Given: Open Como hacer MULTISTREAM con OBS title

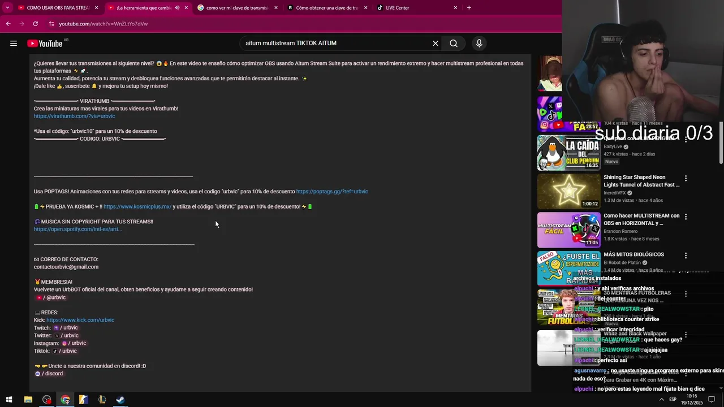Looking at the screenshot, I should tap(641, 219).
